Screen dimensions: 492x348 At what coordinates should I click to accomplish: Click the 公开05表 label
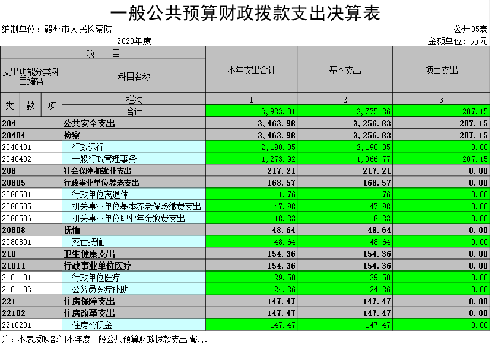pyautogui.click(x=471, y=30)
